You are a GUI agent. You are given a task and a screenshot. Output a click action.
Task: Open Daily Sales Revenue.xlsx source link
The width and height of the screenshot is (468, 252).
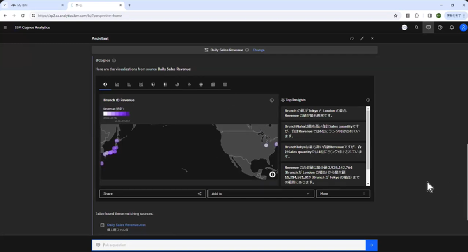pyautogui.click(x=126, y=225)
